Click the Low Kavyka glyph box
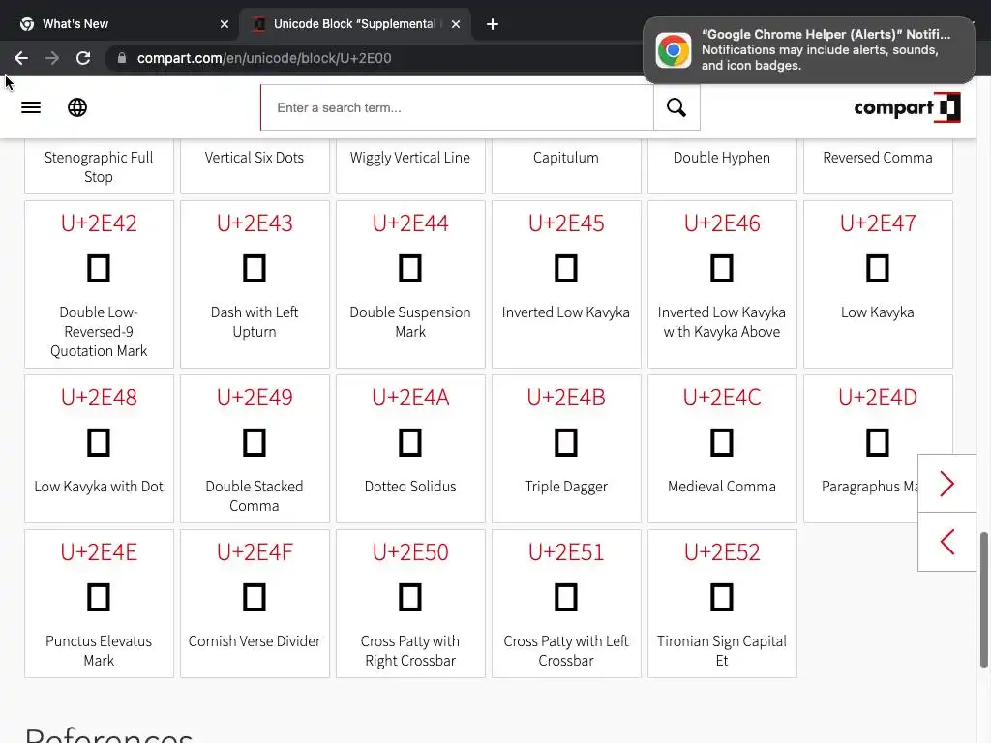Image resolution: width=991 pixels, height=743 pixels. pos(878,269)
